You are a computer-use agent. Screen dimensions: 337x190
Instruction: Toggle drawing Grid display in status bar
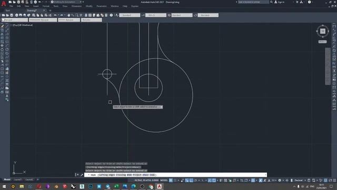coord(171,180)
